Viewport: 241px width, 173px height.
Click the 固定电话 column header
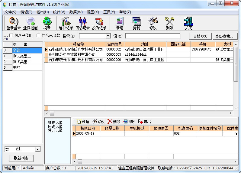coord(178,44)
